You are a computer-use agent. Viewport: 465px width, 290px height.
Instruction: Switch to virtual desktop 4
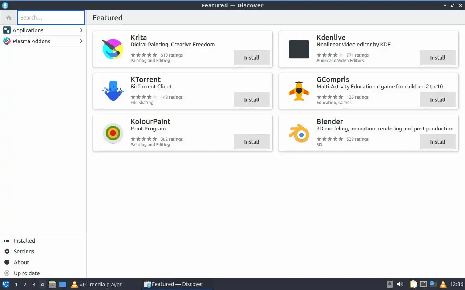pyautogui.click(x=42, y=285)
